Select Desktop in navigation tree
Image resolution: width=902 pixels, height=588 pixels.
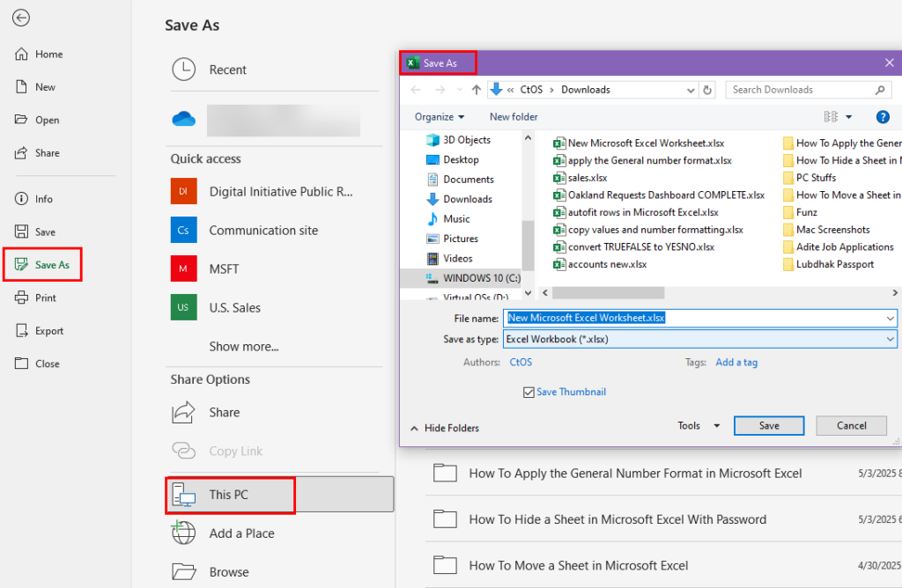coord(453,159)
